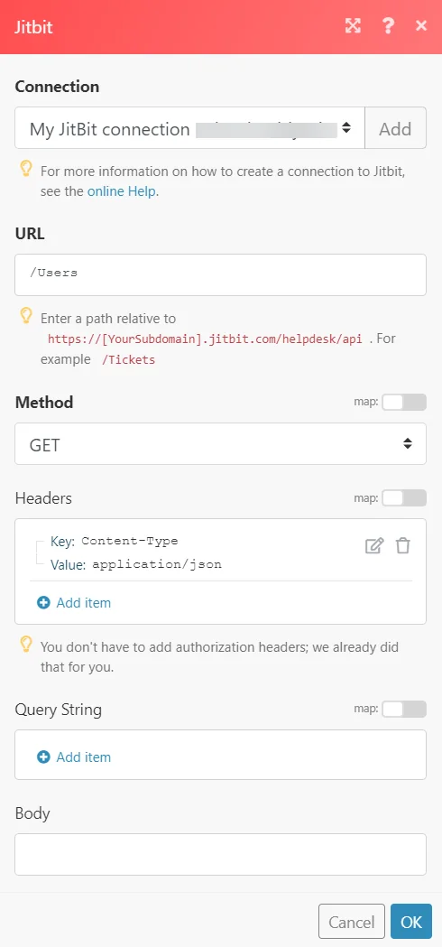The image size is (442, 947).
Task: Open the My JitBit connection dropdown
Action: point(189,128)
